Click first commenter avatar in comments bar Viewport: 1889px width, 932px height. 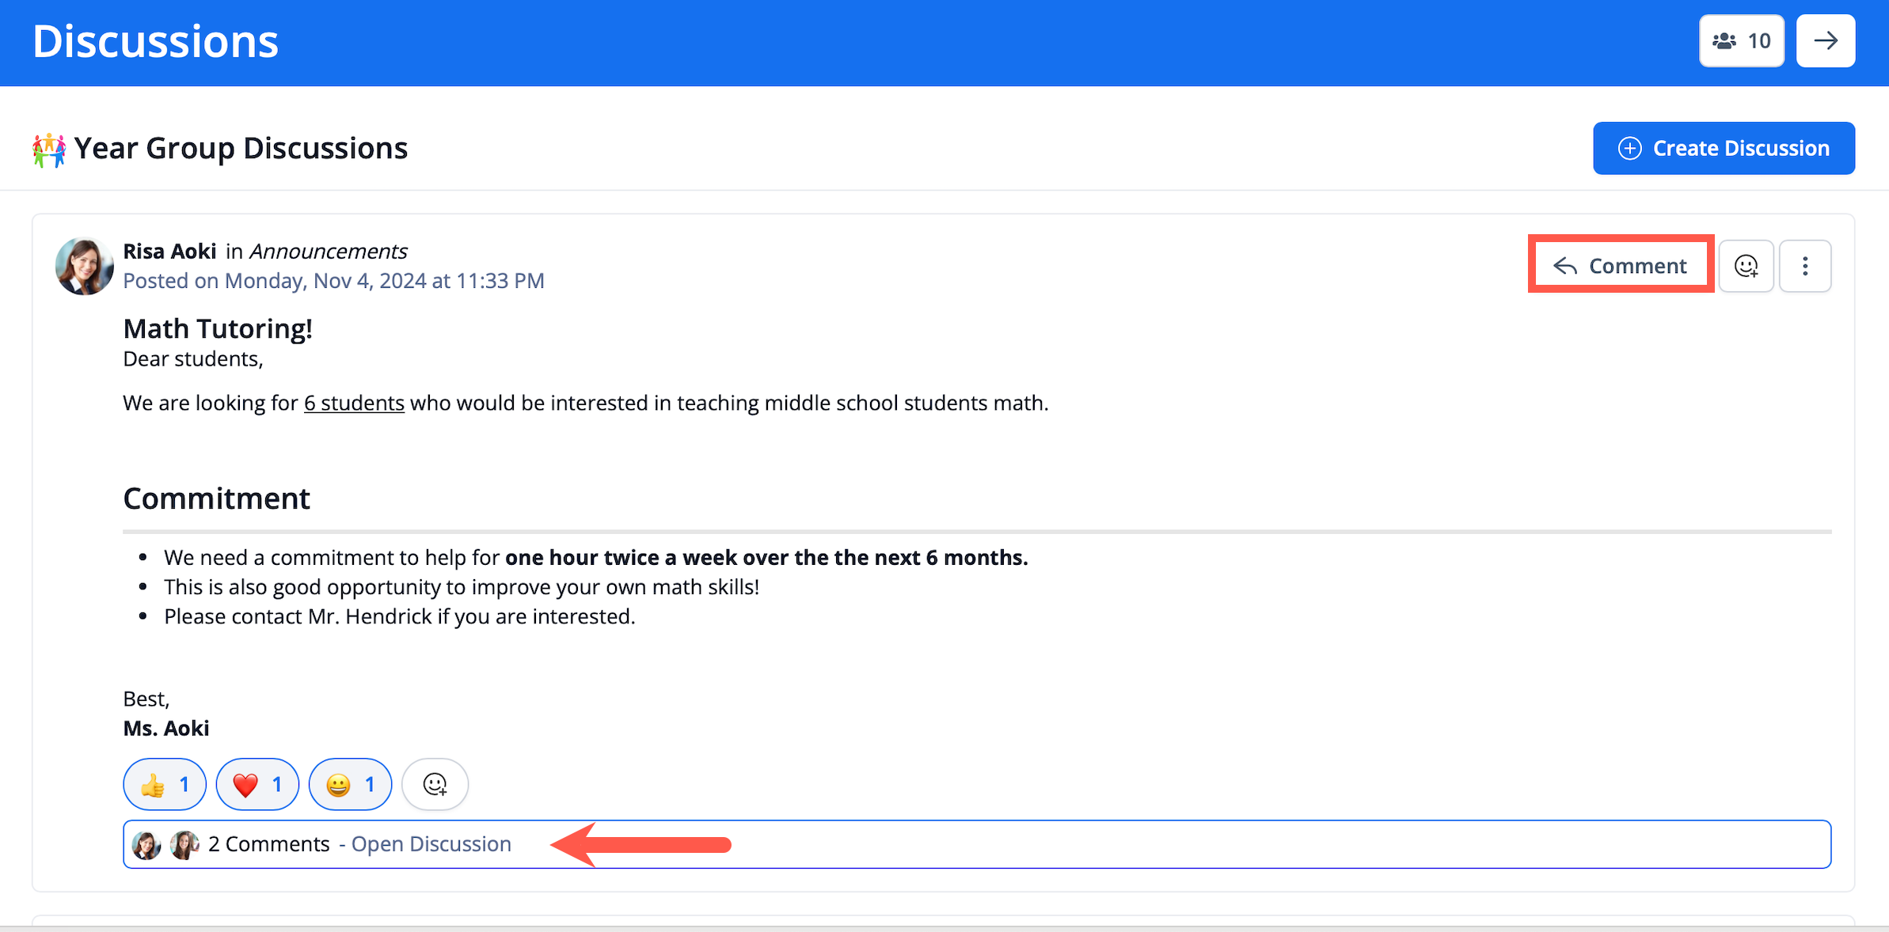[146, 845]
